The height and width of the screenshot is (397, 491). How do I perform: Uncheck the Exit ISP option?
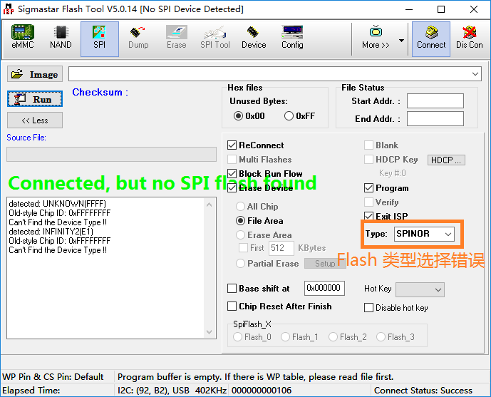pos(368,217)
